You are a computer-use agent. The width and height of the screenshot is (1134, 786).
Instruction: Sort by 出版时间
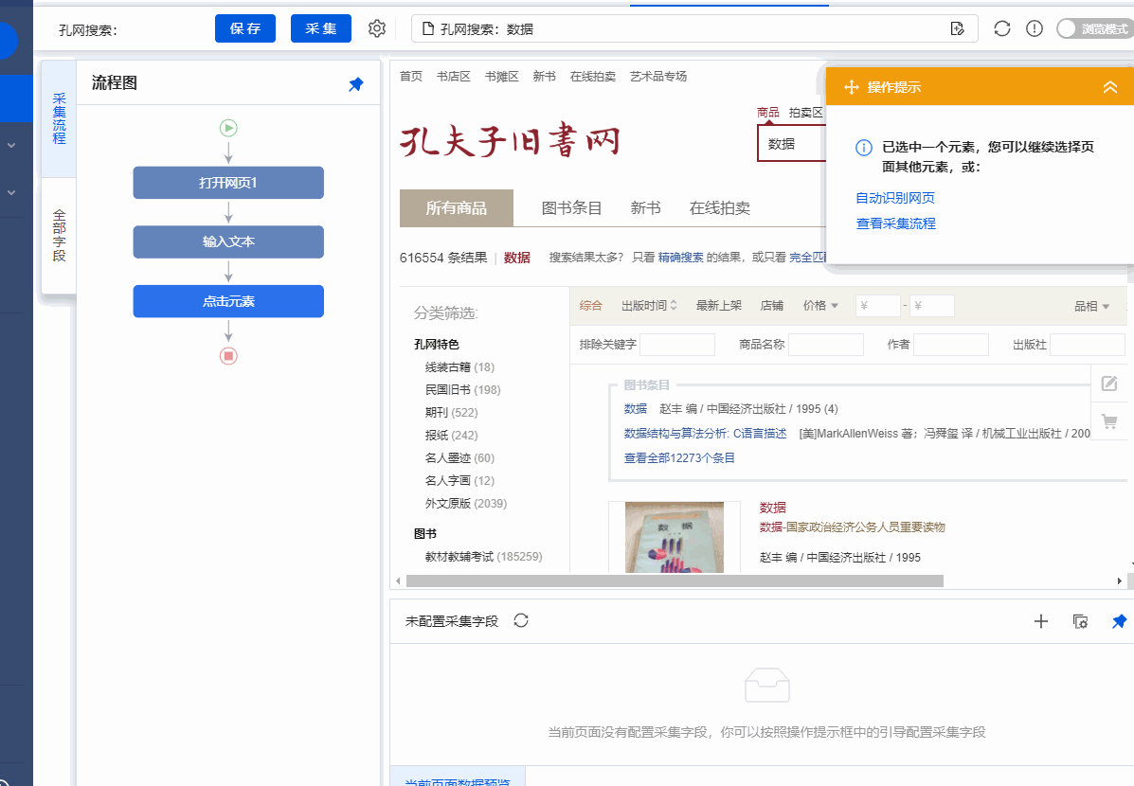649,306
